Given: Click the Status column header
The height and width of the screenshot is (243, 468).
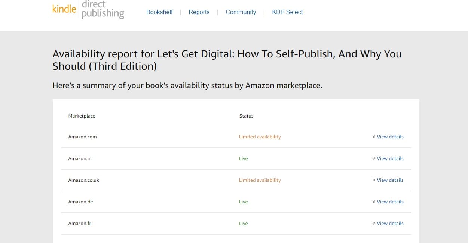Looking at the screenshot, I should pos(247,116).
